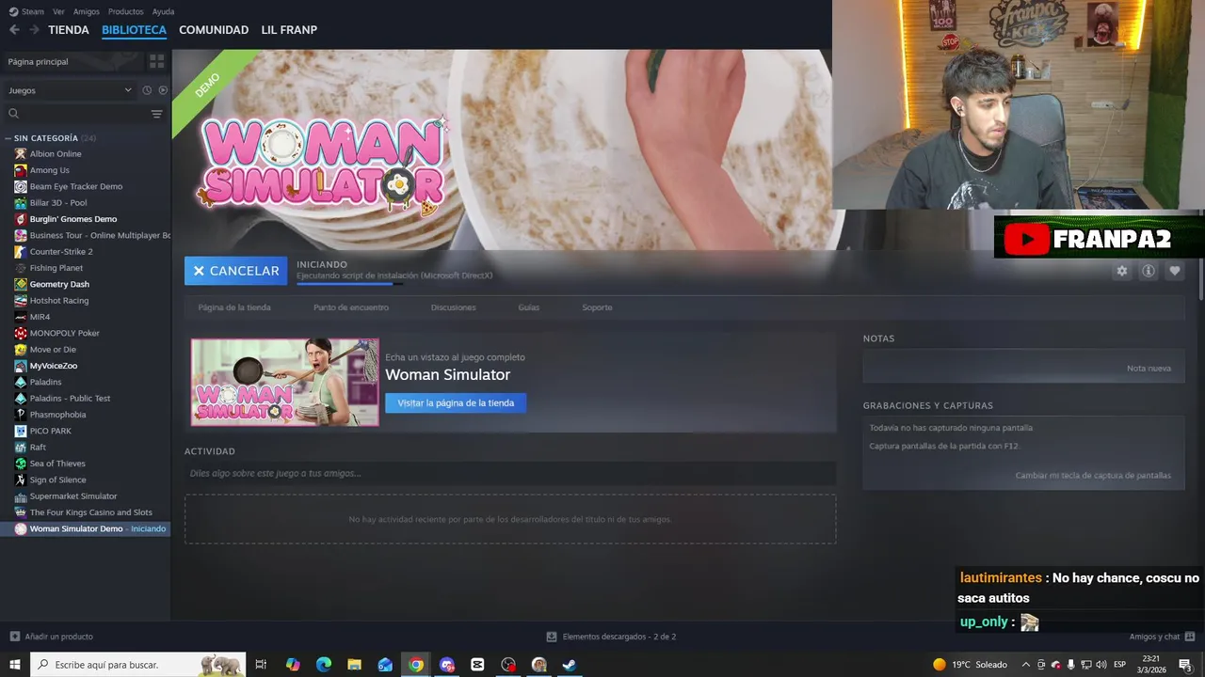Open the Discusiones tab
Image resolution: width=1205 pixels, height=677 pixels.
coord(453,307)
